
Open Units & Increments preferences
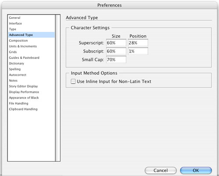23,46
